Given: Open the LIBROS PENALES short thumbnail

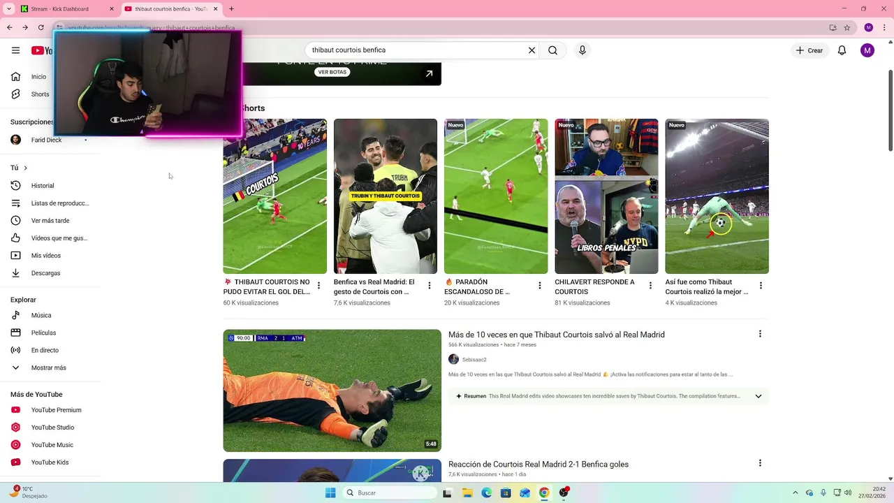Looking at the screenshot, I should (606, 196).
